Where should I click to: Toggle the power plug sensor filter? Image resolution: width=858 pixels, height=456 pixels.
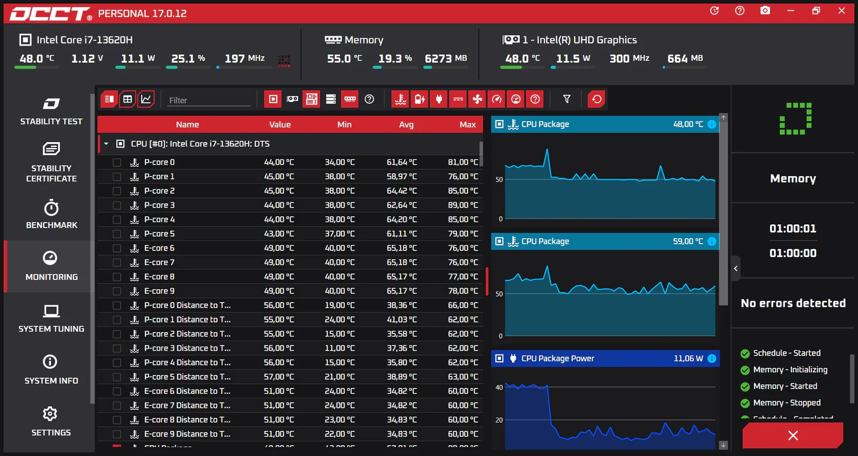(x=439, y=99)
